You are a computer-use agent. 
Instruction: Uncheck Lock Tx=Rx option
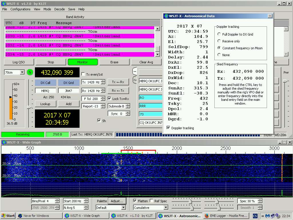click(110, 99)
